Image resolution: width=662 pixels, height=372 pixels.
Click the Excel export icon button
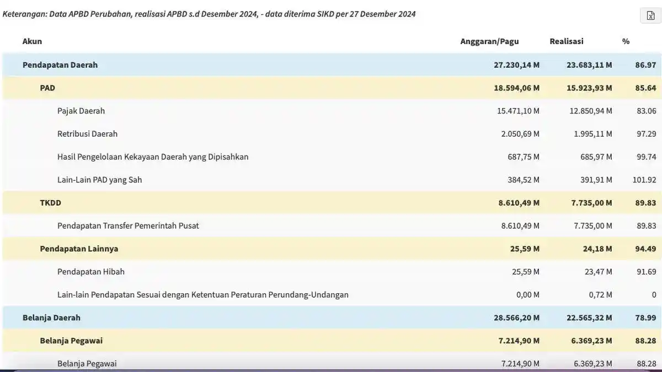pyautogui.click(x=650, y=15)
